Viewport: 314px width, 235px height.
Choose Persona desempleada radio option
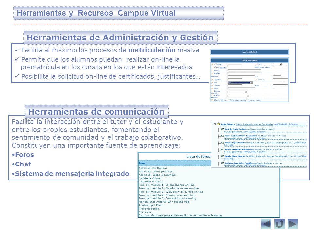229,100
